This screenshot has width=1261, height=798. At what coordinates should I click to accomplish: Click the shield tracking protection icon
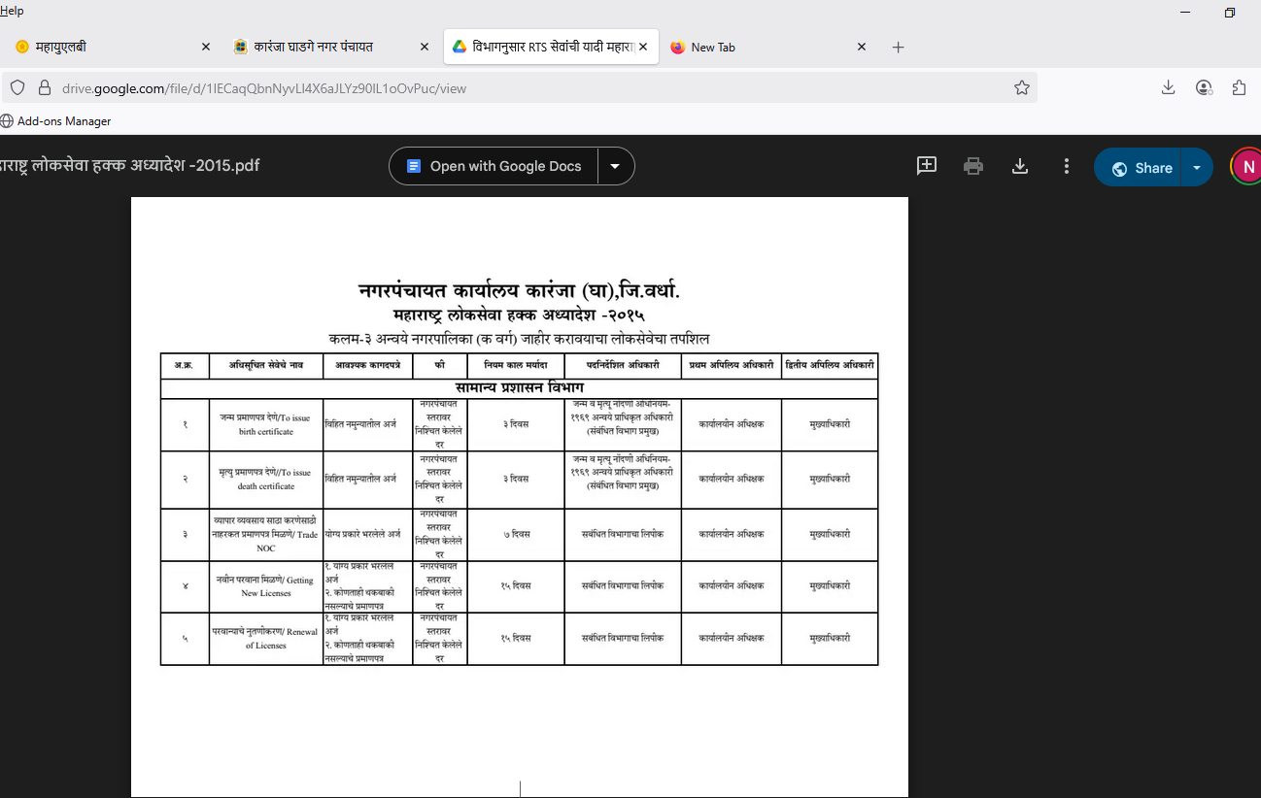pyautogui.click(x=17, y=87)
